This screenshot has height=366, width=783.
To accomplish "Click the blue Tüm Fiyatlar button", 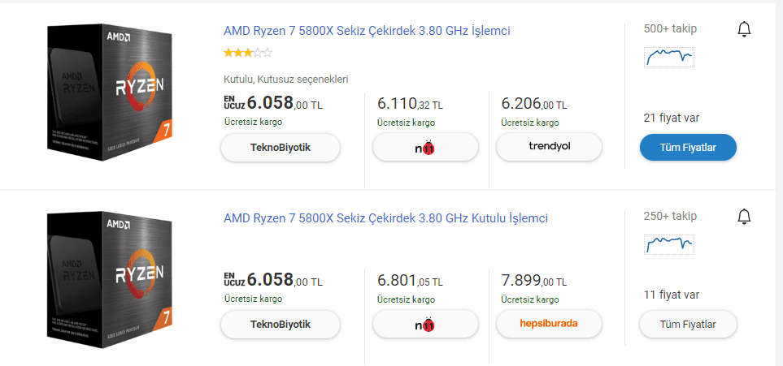I will tap(688, 147).
